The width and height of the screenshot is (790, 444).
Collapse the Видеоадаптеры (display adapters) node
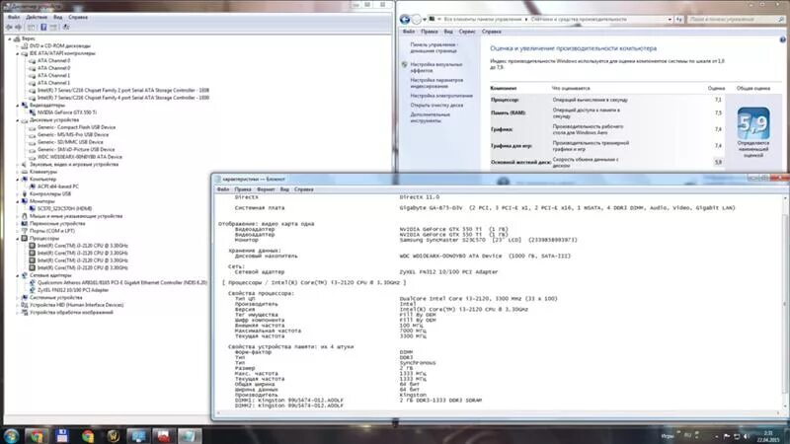click(x=17, y=106)
